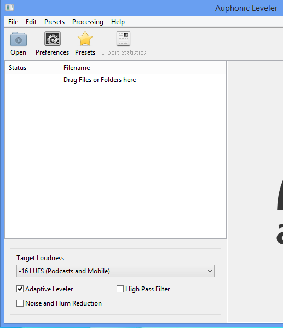Screen dimensions: 283x328
Task: Click the Target Loudness label
Action: [40, 258]
